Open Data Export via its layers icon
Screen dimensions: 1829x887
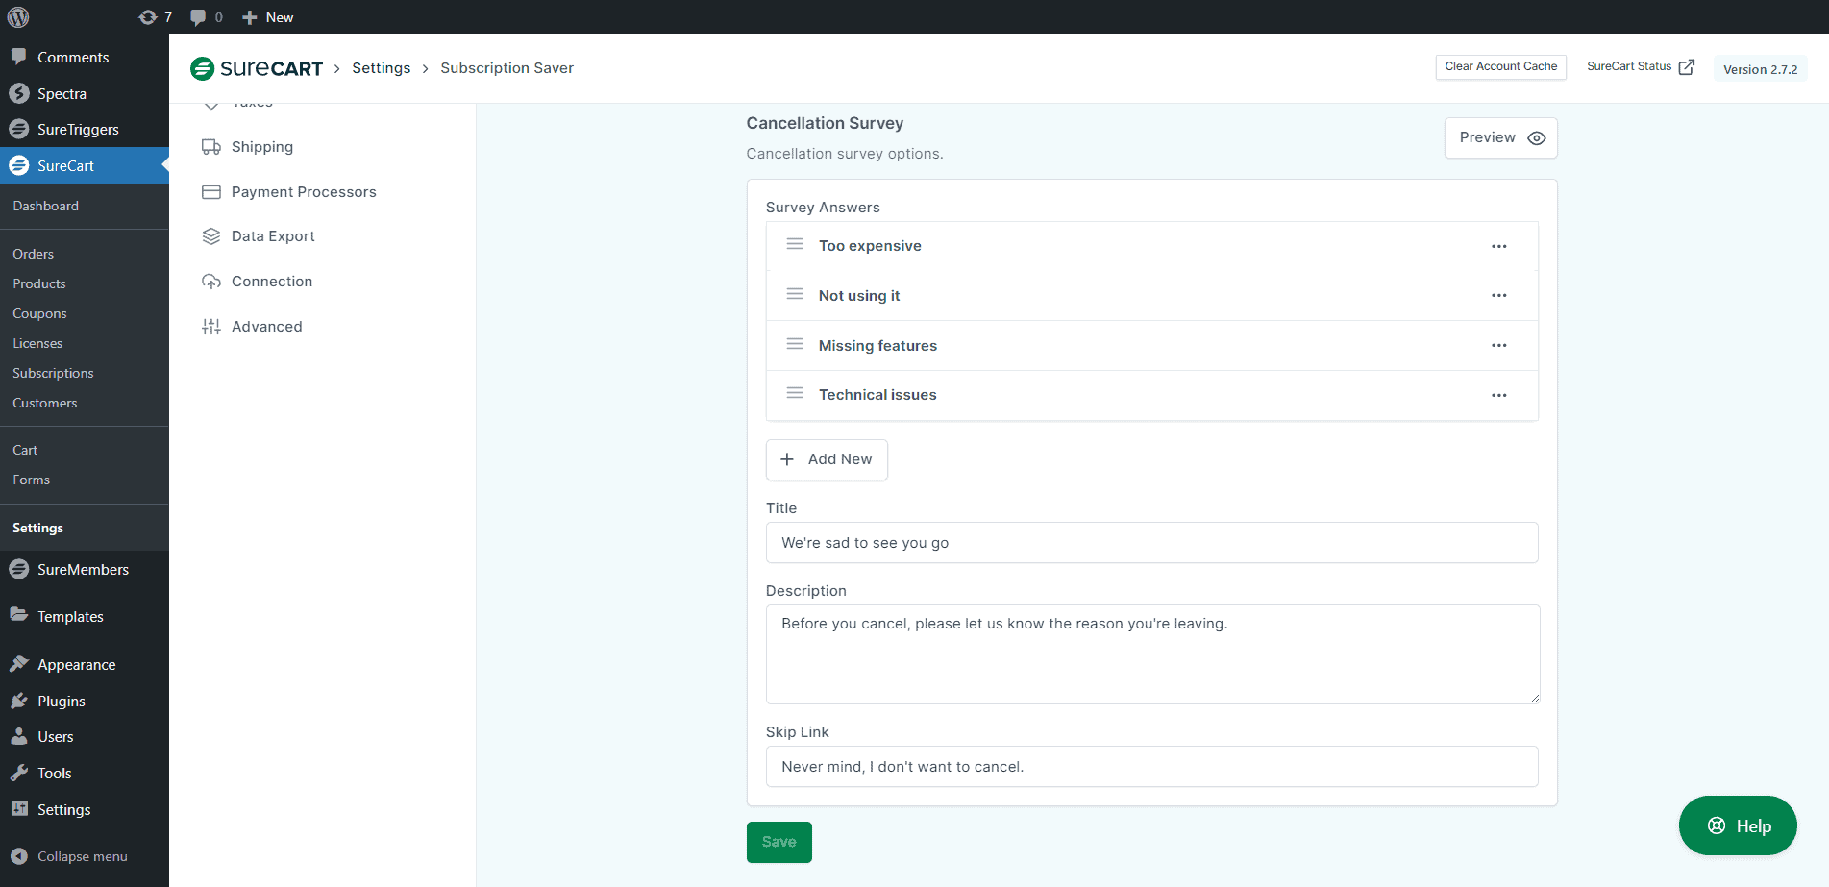(x=211, y=235)
